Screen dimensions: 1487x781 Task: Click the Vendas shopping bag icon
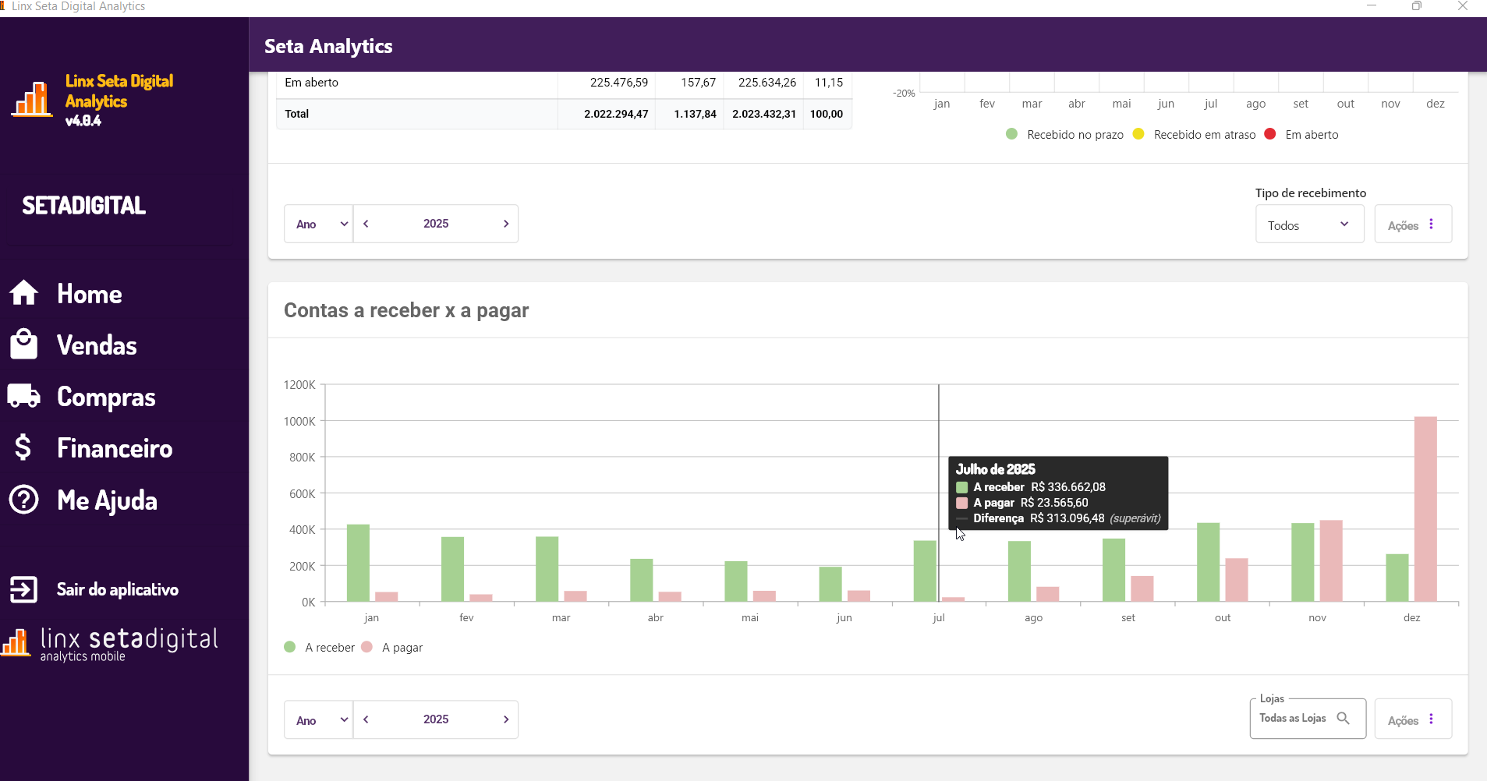(24, 345)
